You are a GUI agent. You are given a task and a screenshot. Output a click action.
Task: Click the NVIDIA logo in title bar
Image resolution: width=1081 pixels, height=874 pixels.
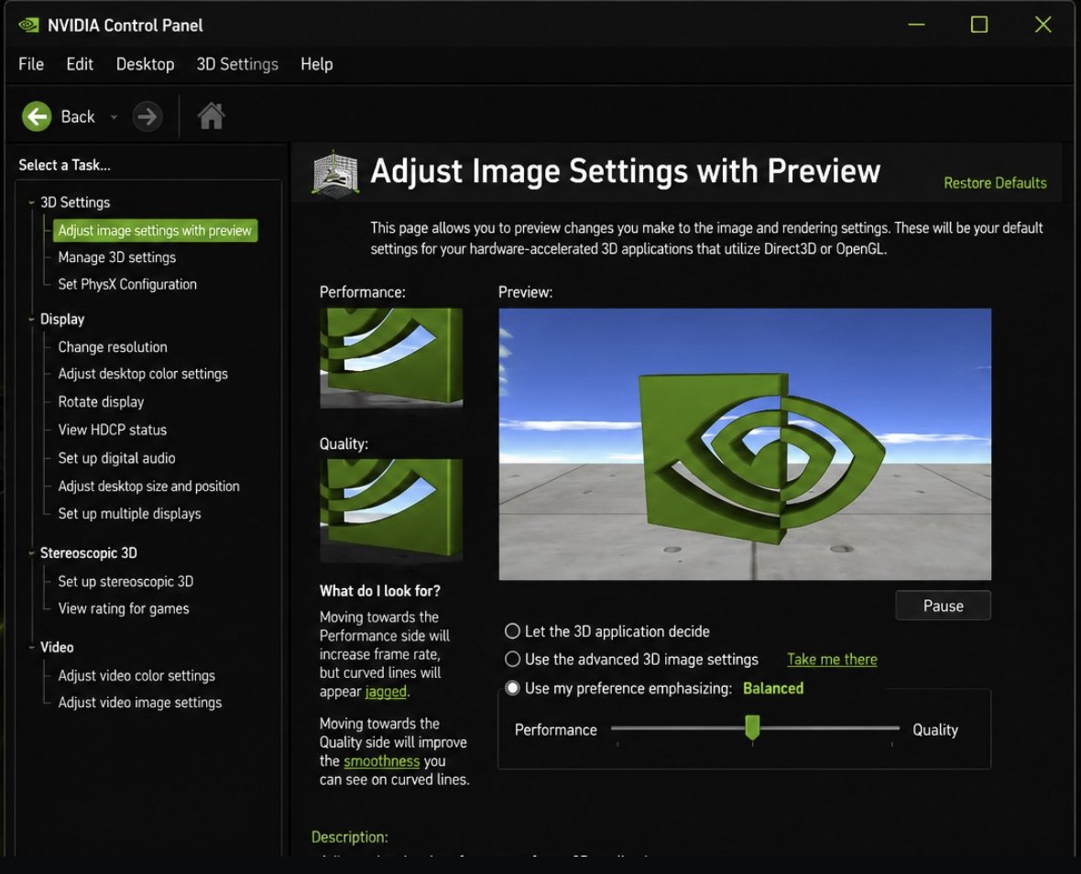(x=28, y=26)
